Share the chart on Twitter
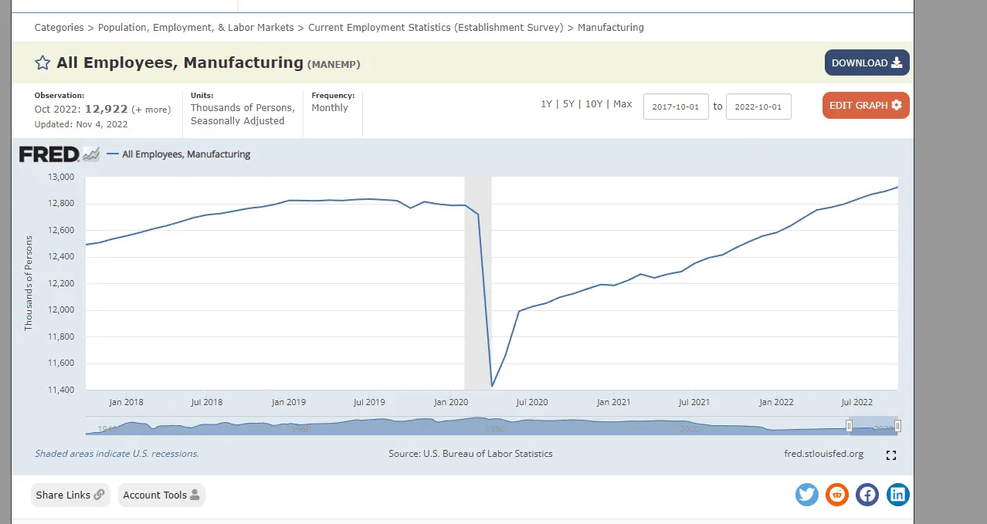The image size is (987, 524). (807, 495)
